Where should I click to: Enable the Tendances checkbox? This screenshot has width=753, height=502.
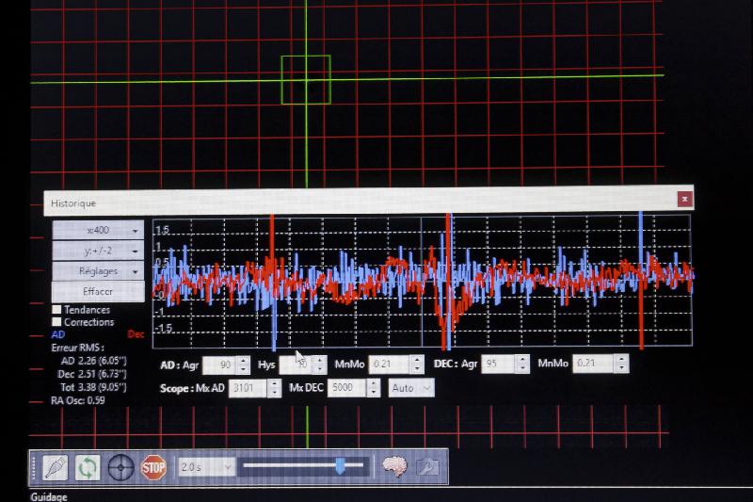[56, 309]
